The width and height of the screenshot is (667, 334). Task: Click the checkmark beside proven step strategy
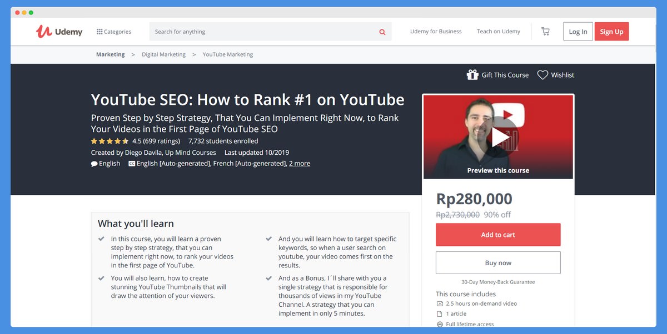click(x=101, y=239)
